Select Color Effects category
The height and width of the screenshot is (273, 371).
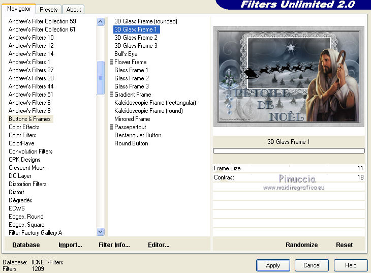point(24,127)
